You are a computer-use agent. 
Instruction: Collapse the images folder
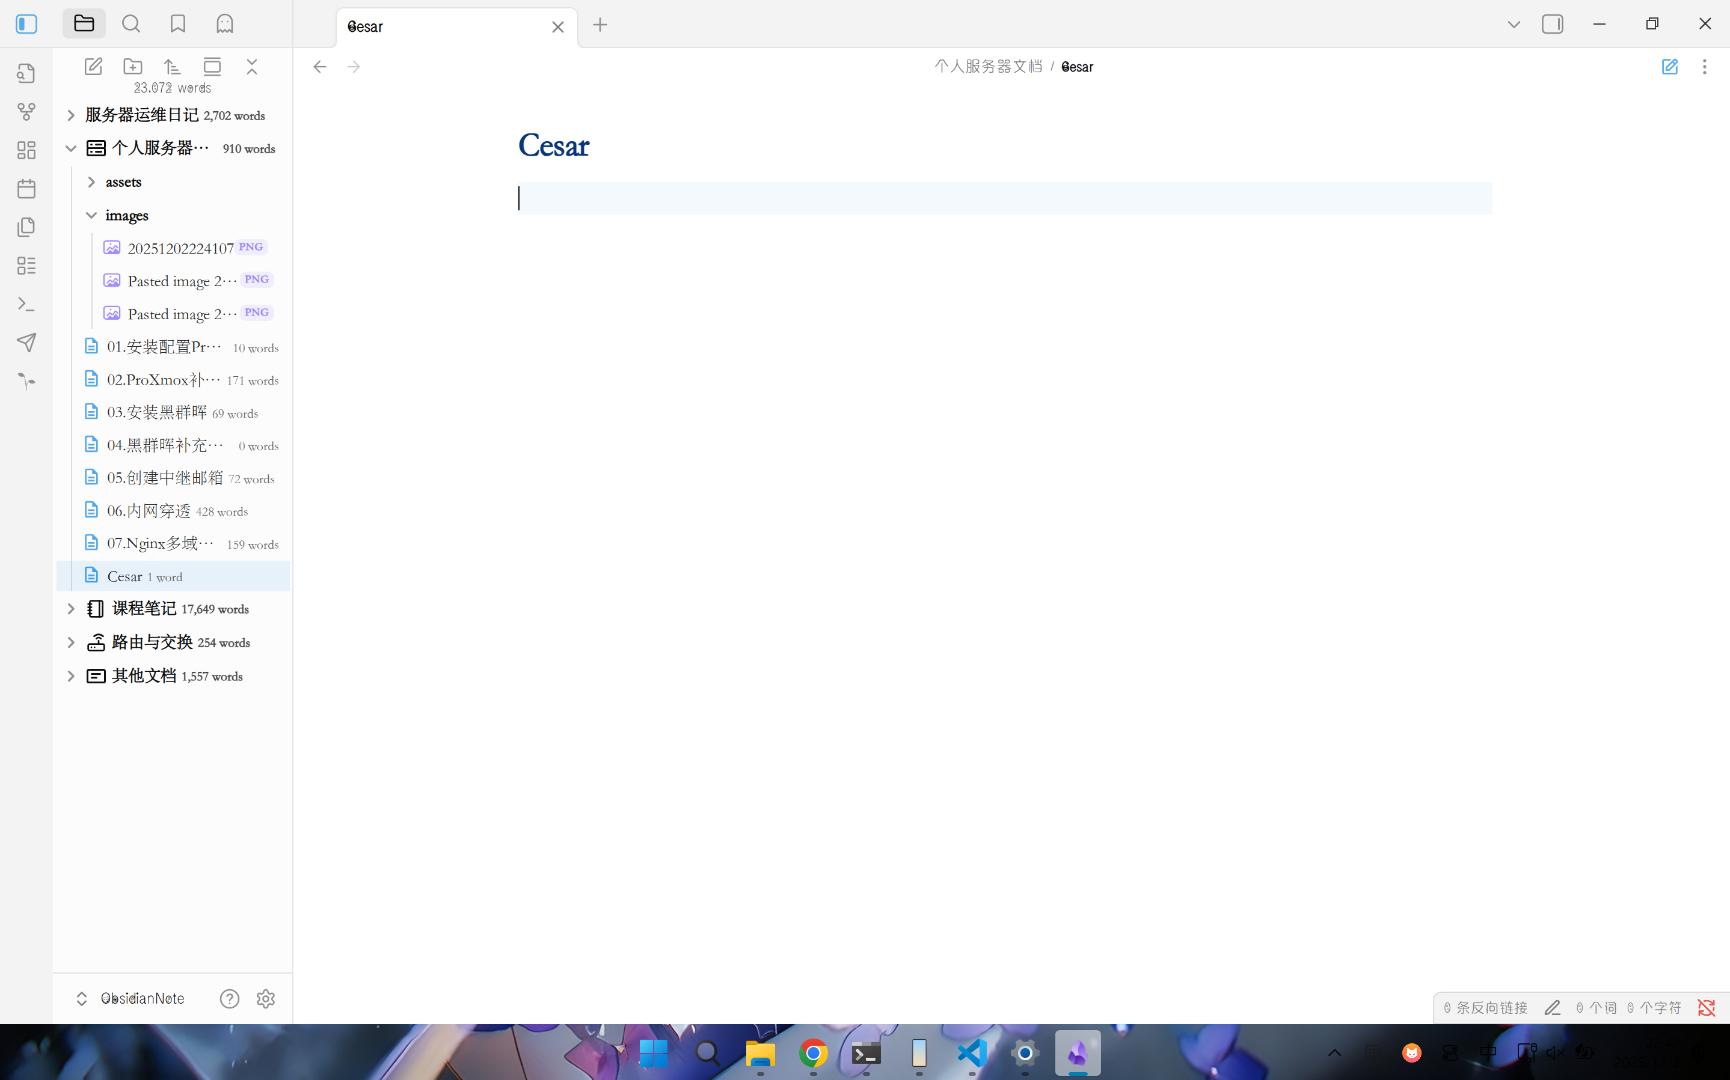pos(91,215)
